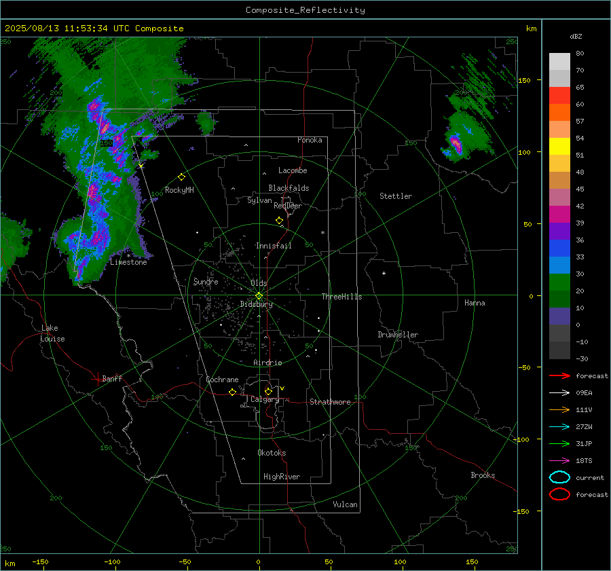The image size is (611, 571).
Task: Click the 'Composite_Reflectivity' title text
Action: click(305, 10)
